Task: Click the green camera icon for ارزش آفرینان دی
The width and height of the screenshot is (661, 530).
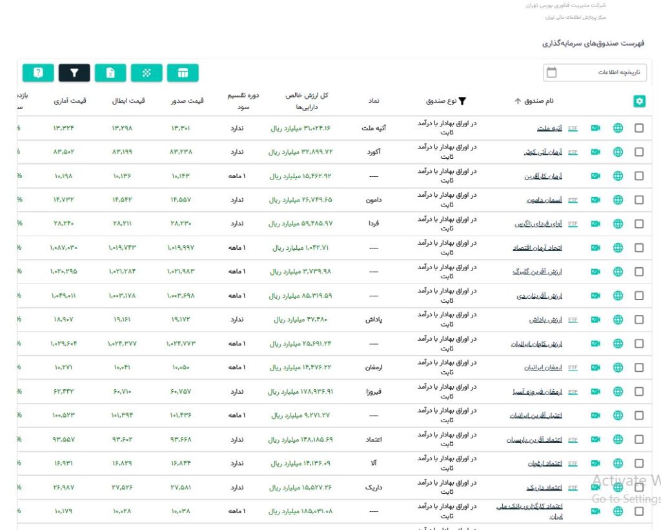Action: [595, 296]
